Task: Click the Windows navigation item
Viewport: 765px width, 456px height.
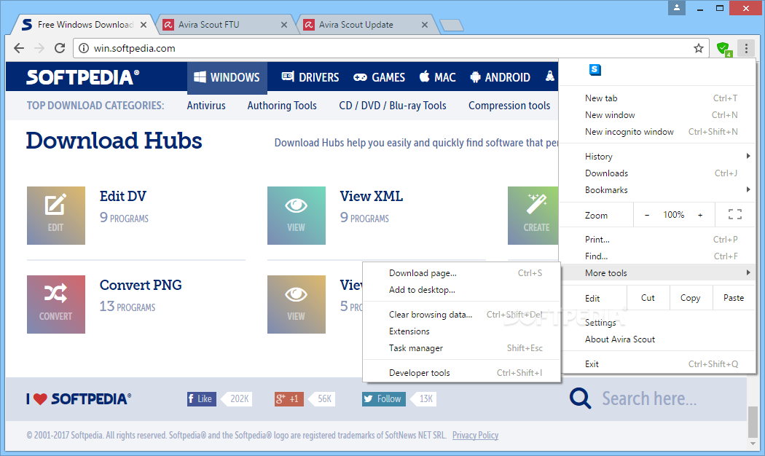Action: pos(227,77)
